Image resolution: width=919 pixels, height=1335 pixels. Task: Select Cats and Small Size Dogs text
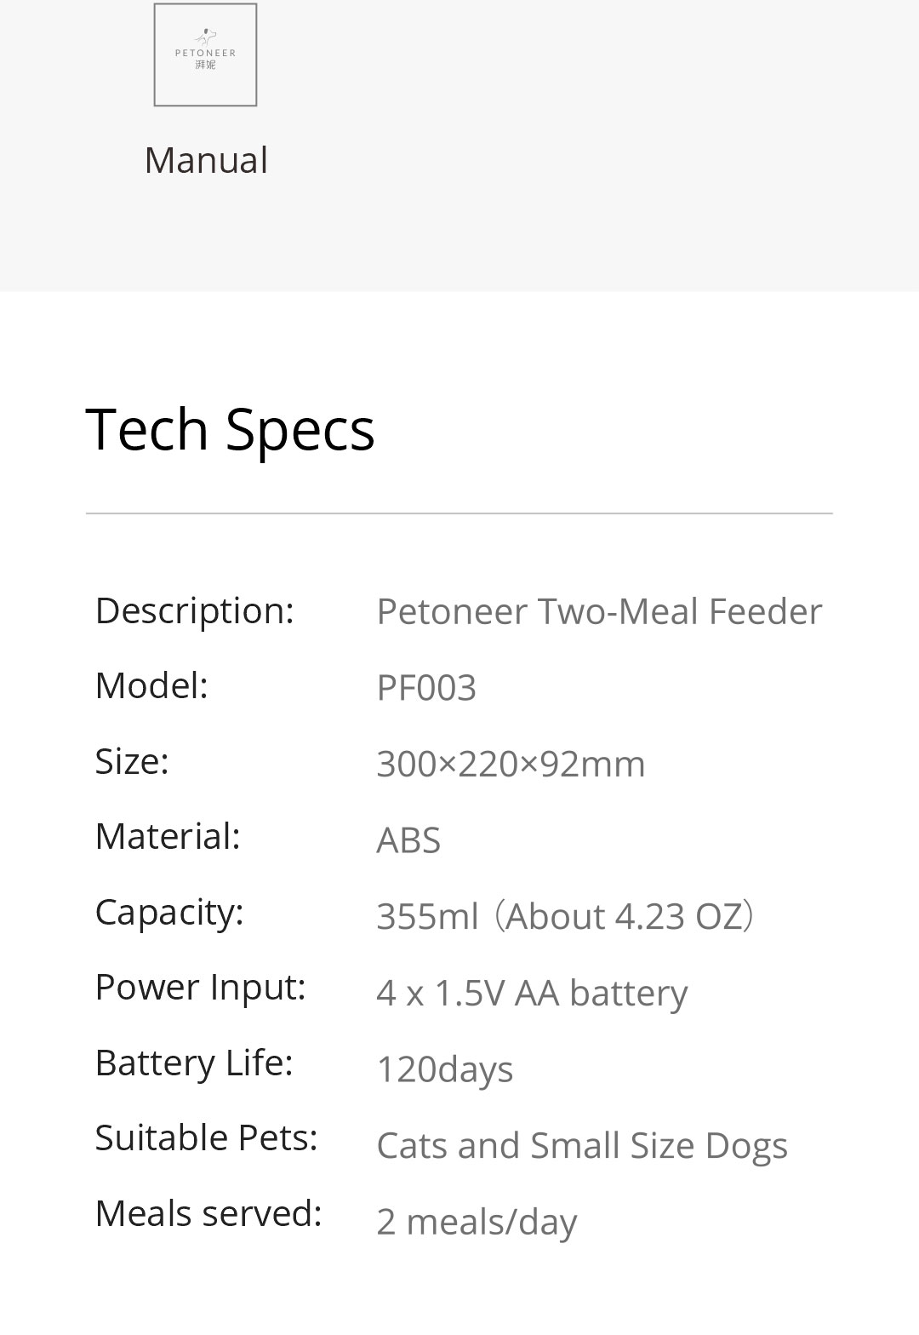582,1145
